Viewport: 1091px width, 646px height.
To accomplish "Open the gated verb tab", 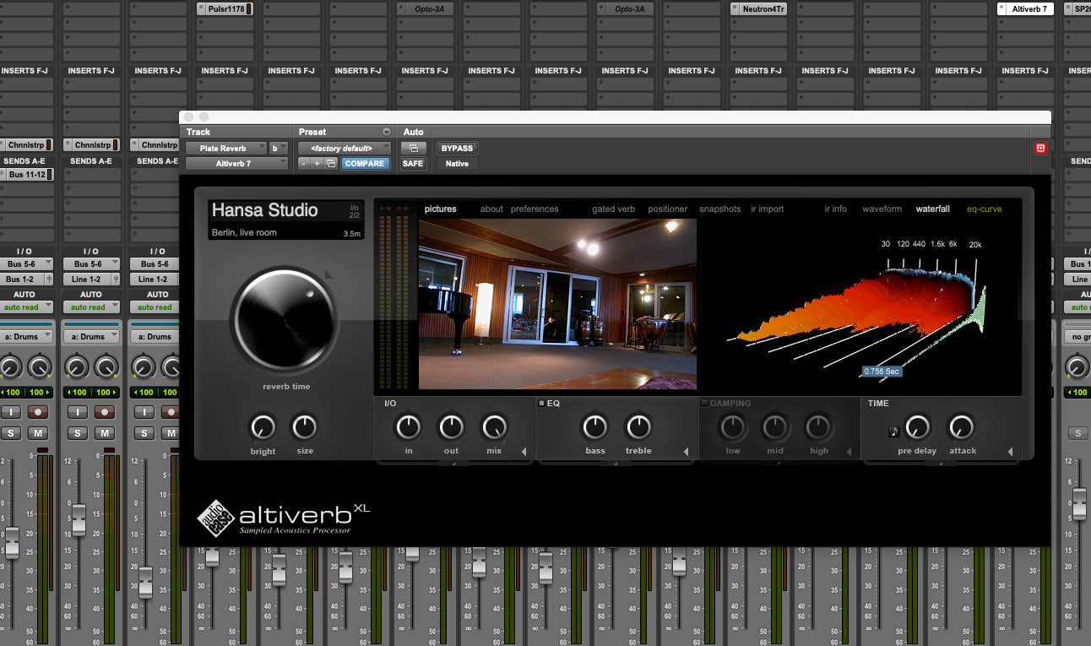I will [614, 209].
